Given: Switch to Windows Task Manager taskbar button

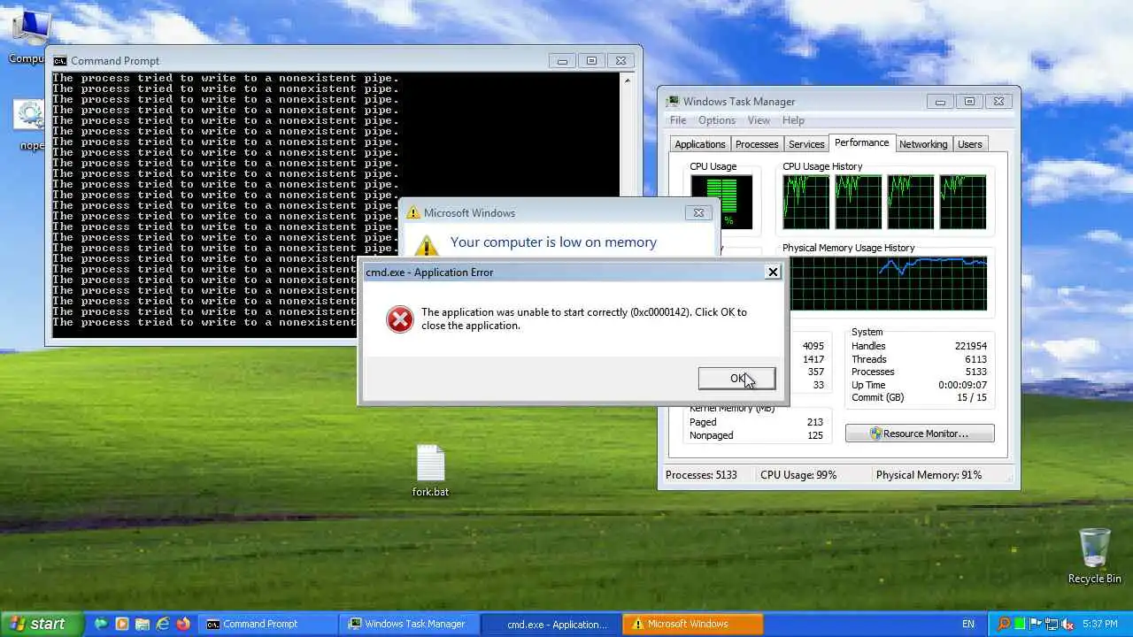Looking at the screenshot, I should point(409,624).
